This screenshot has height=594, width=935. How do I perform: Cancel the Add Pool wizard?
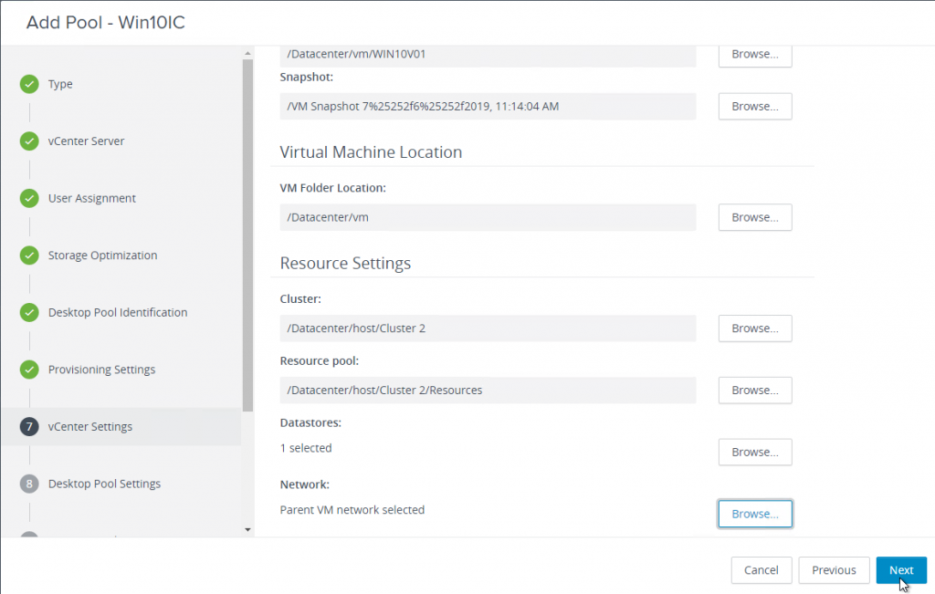tap(762, 569)
